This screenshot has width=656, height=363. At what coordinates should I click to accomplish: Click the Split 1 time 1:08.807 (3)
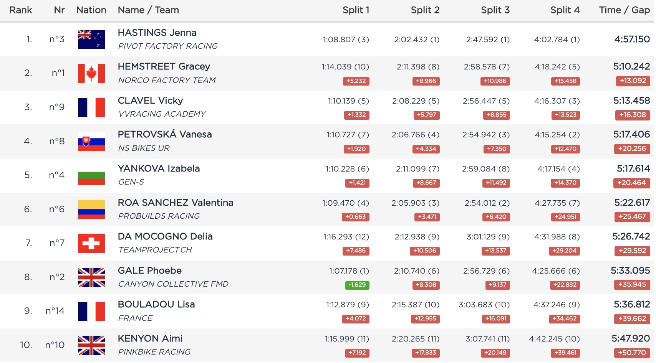tap(346, 40)
